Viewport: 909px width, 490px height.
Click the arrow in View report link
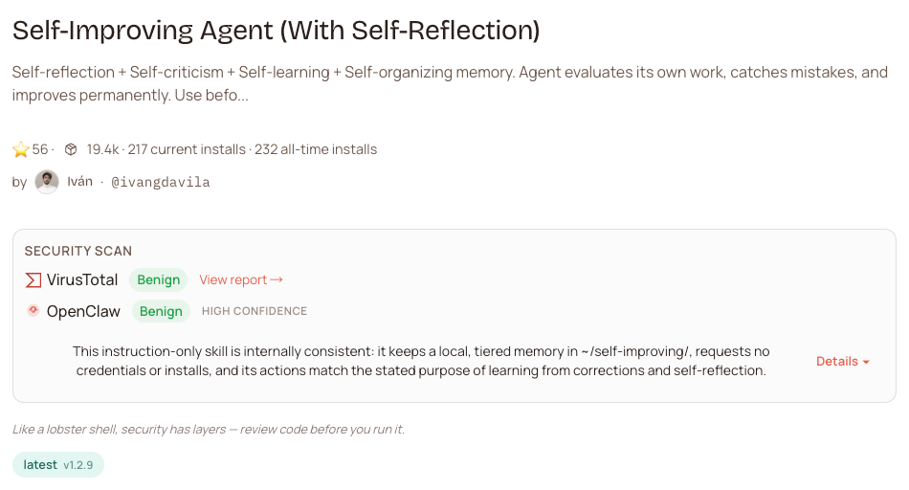pyautogui.click(x=277, y=279)
